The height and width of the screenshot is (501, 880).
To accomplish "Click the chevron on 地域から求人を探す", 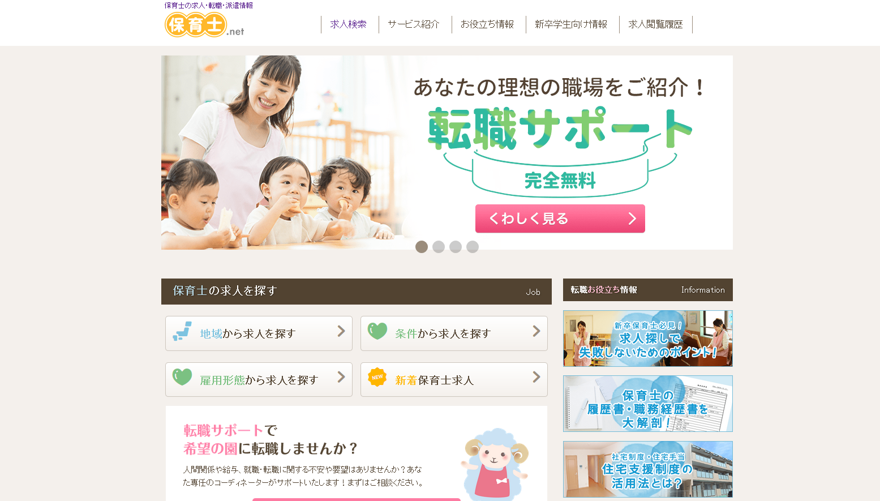I will pos(341,331).
